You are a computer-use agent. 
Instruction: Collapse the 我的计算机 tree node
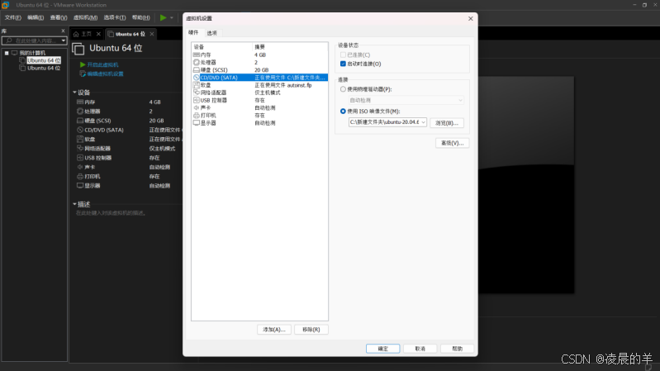[7, 53]
